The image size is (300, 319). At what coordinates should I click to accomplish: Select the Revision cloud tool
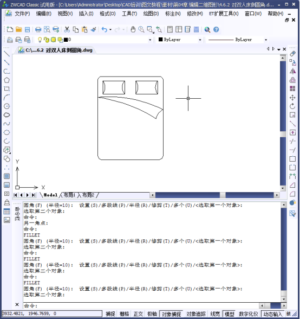tap(6, 115)
